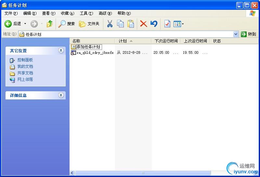
Task: Minimize the 任务计划 window
Action: pos(239,6)
